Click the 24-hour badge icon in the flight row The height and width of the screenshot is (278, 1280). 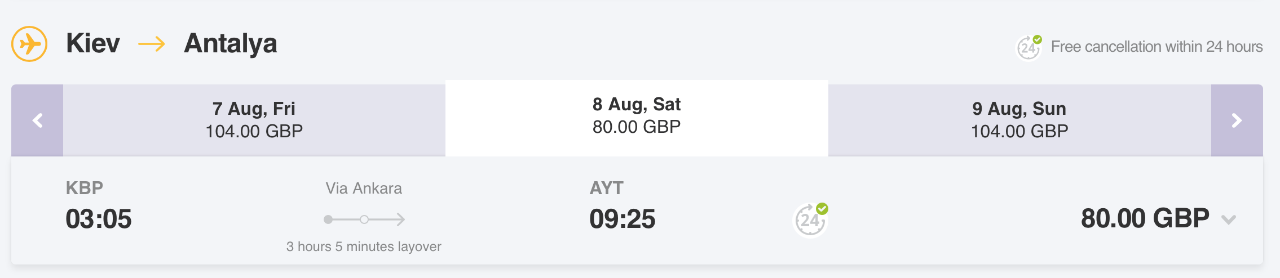811,220
